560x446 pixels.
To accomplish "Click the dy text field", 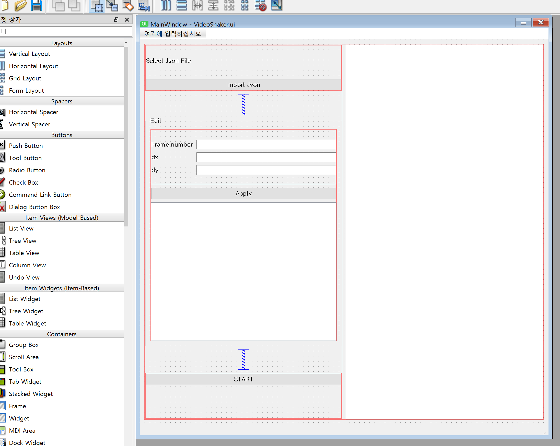I will tap(266, 170).
